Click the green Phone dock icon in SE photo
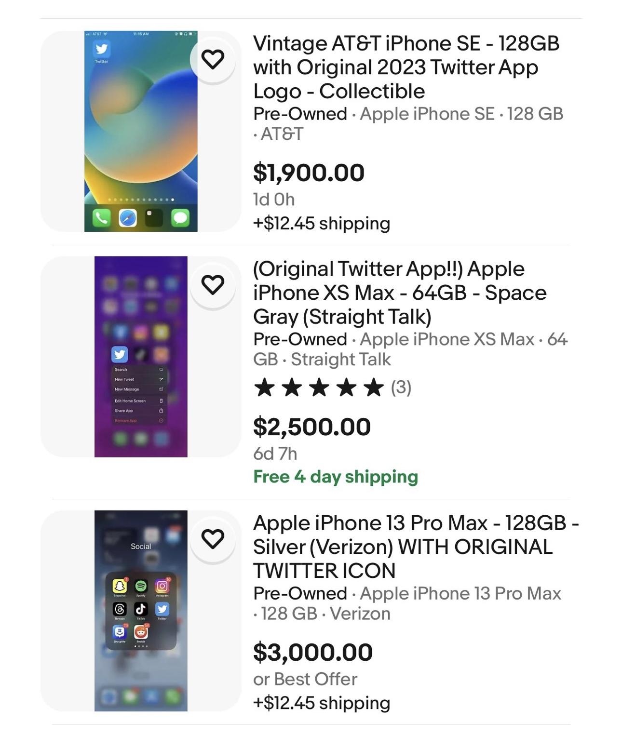Viewport: 622px width, 735px height. tap(101, 218)
